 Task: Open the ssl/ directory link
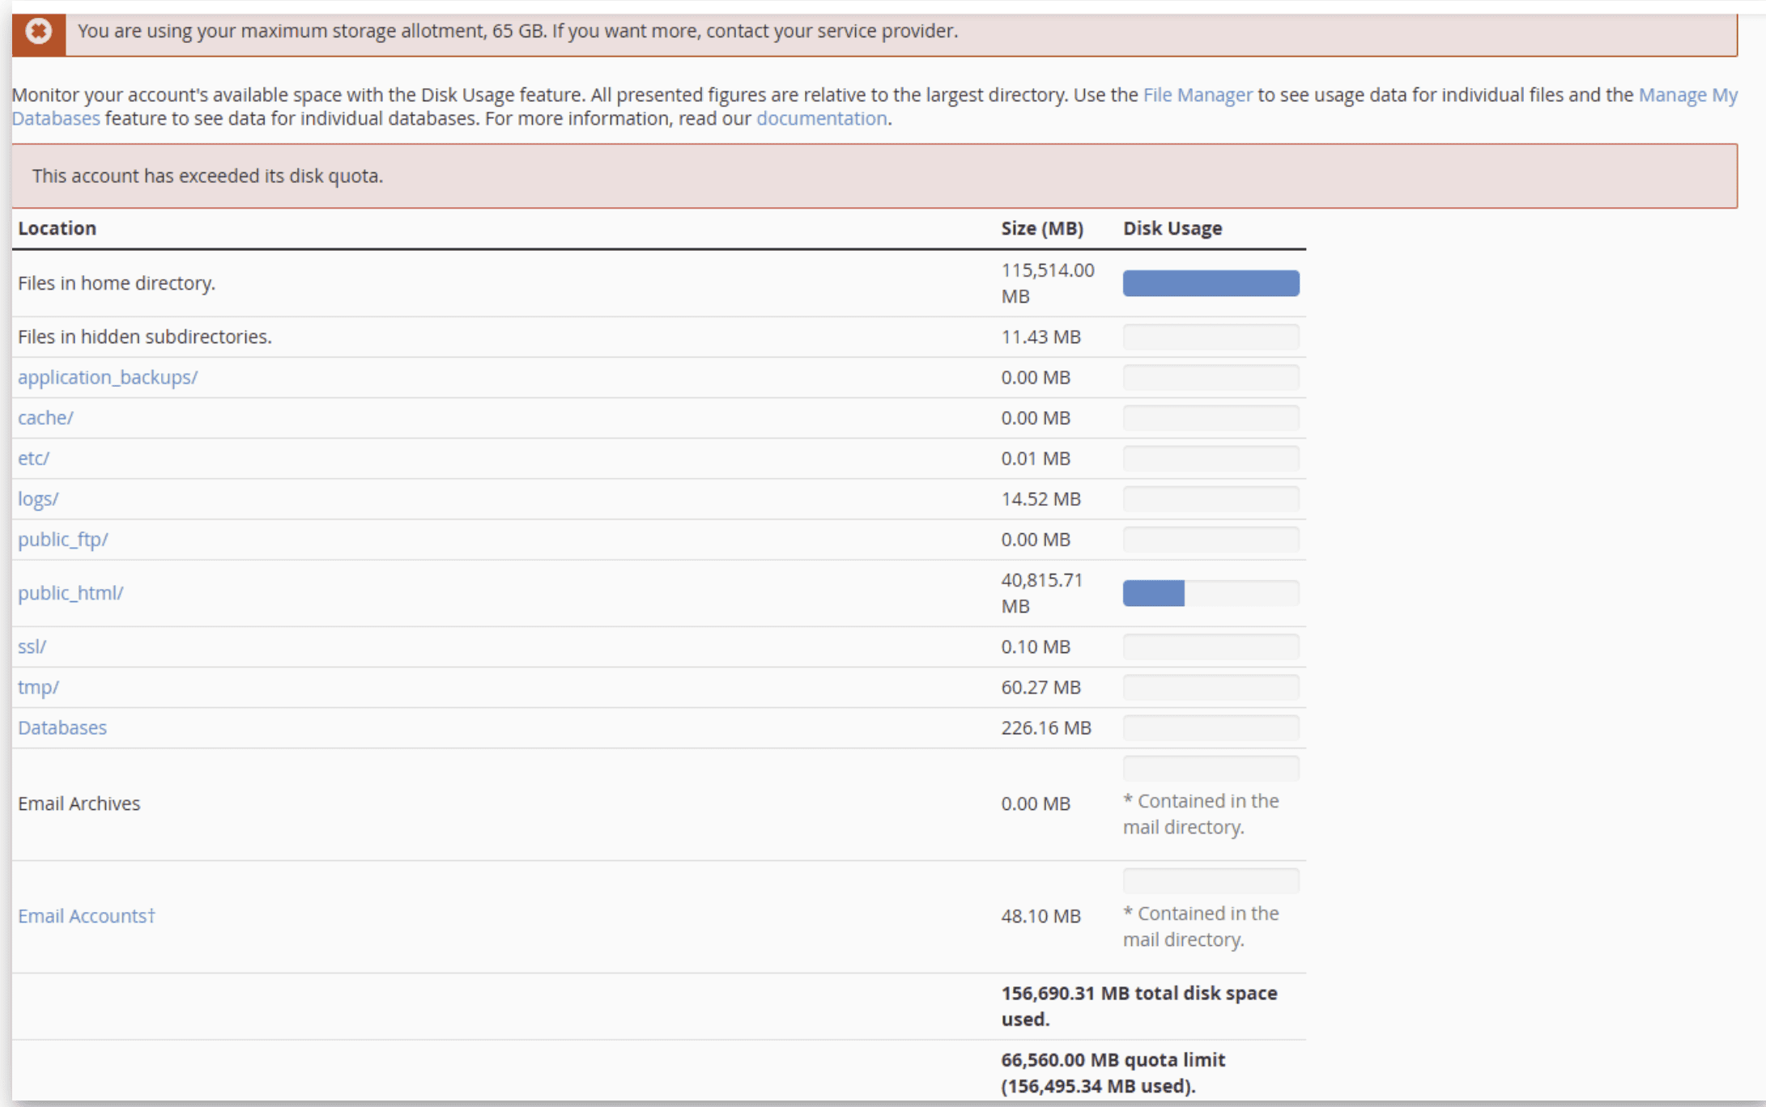tap(32, 647)
